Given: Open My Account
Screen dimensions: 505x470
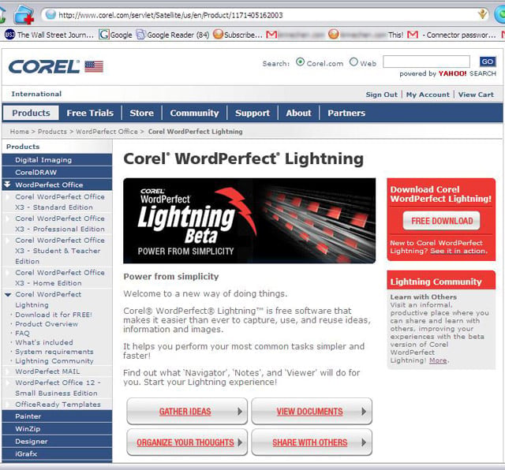Looking at the screenshot, I should 428,95.
